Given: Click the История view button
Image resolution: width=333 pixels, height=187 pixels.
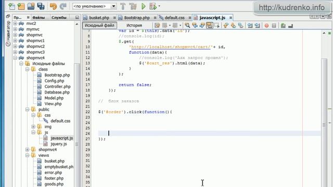Looking at the screenshot, I should tap(134, 25).
